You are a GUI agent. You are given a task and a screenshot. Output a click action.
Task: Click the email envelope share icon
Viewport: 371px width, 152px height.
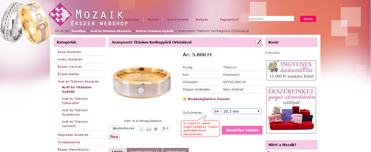click(x=149, y=129)
